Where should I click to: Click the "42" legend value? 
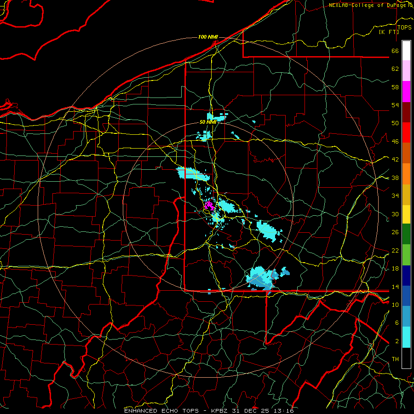click(x=395, y=159)
